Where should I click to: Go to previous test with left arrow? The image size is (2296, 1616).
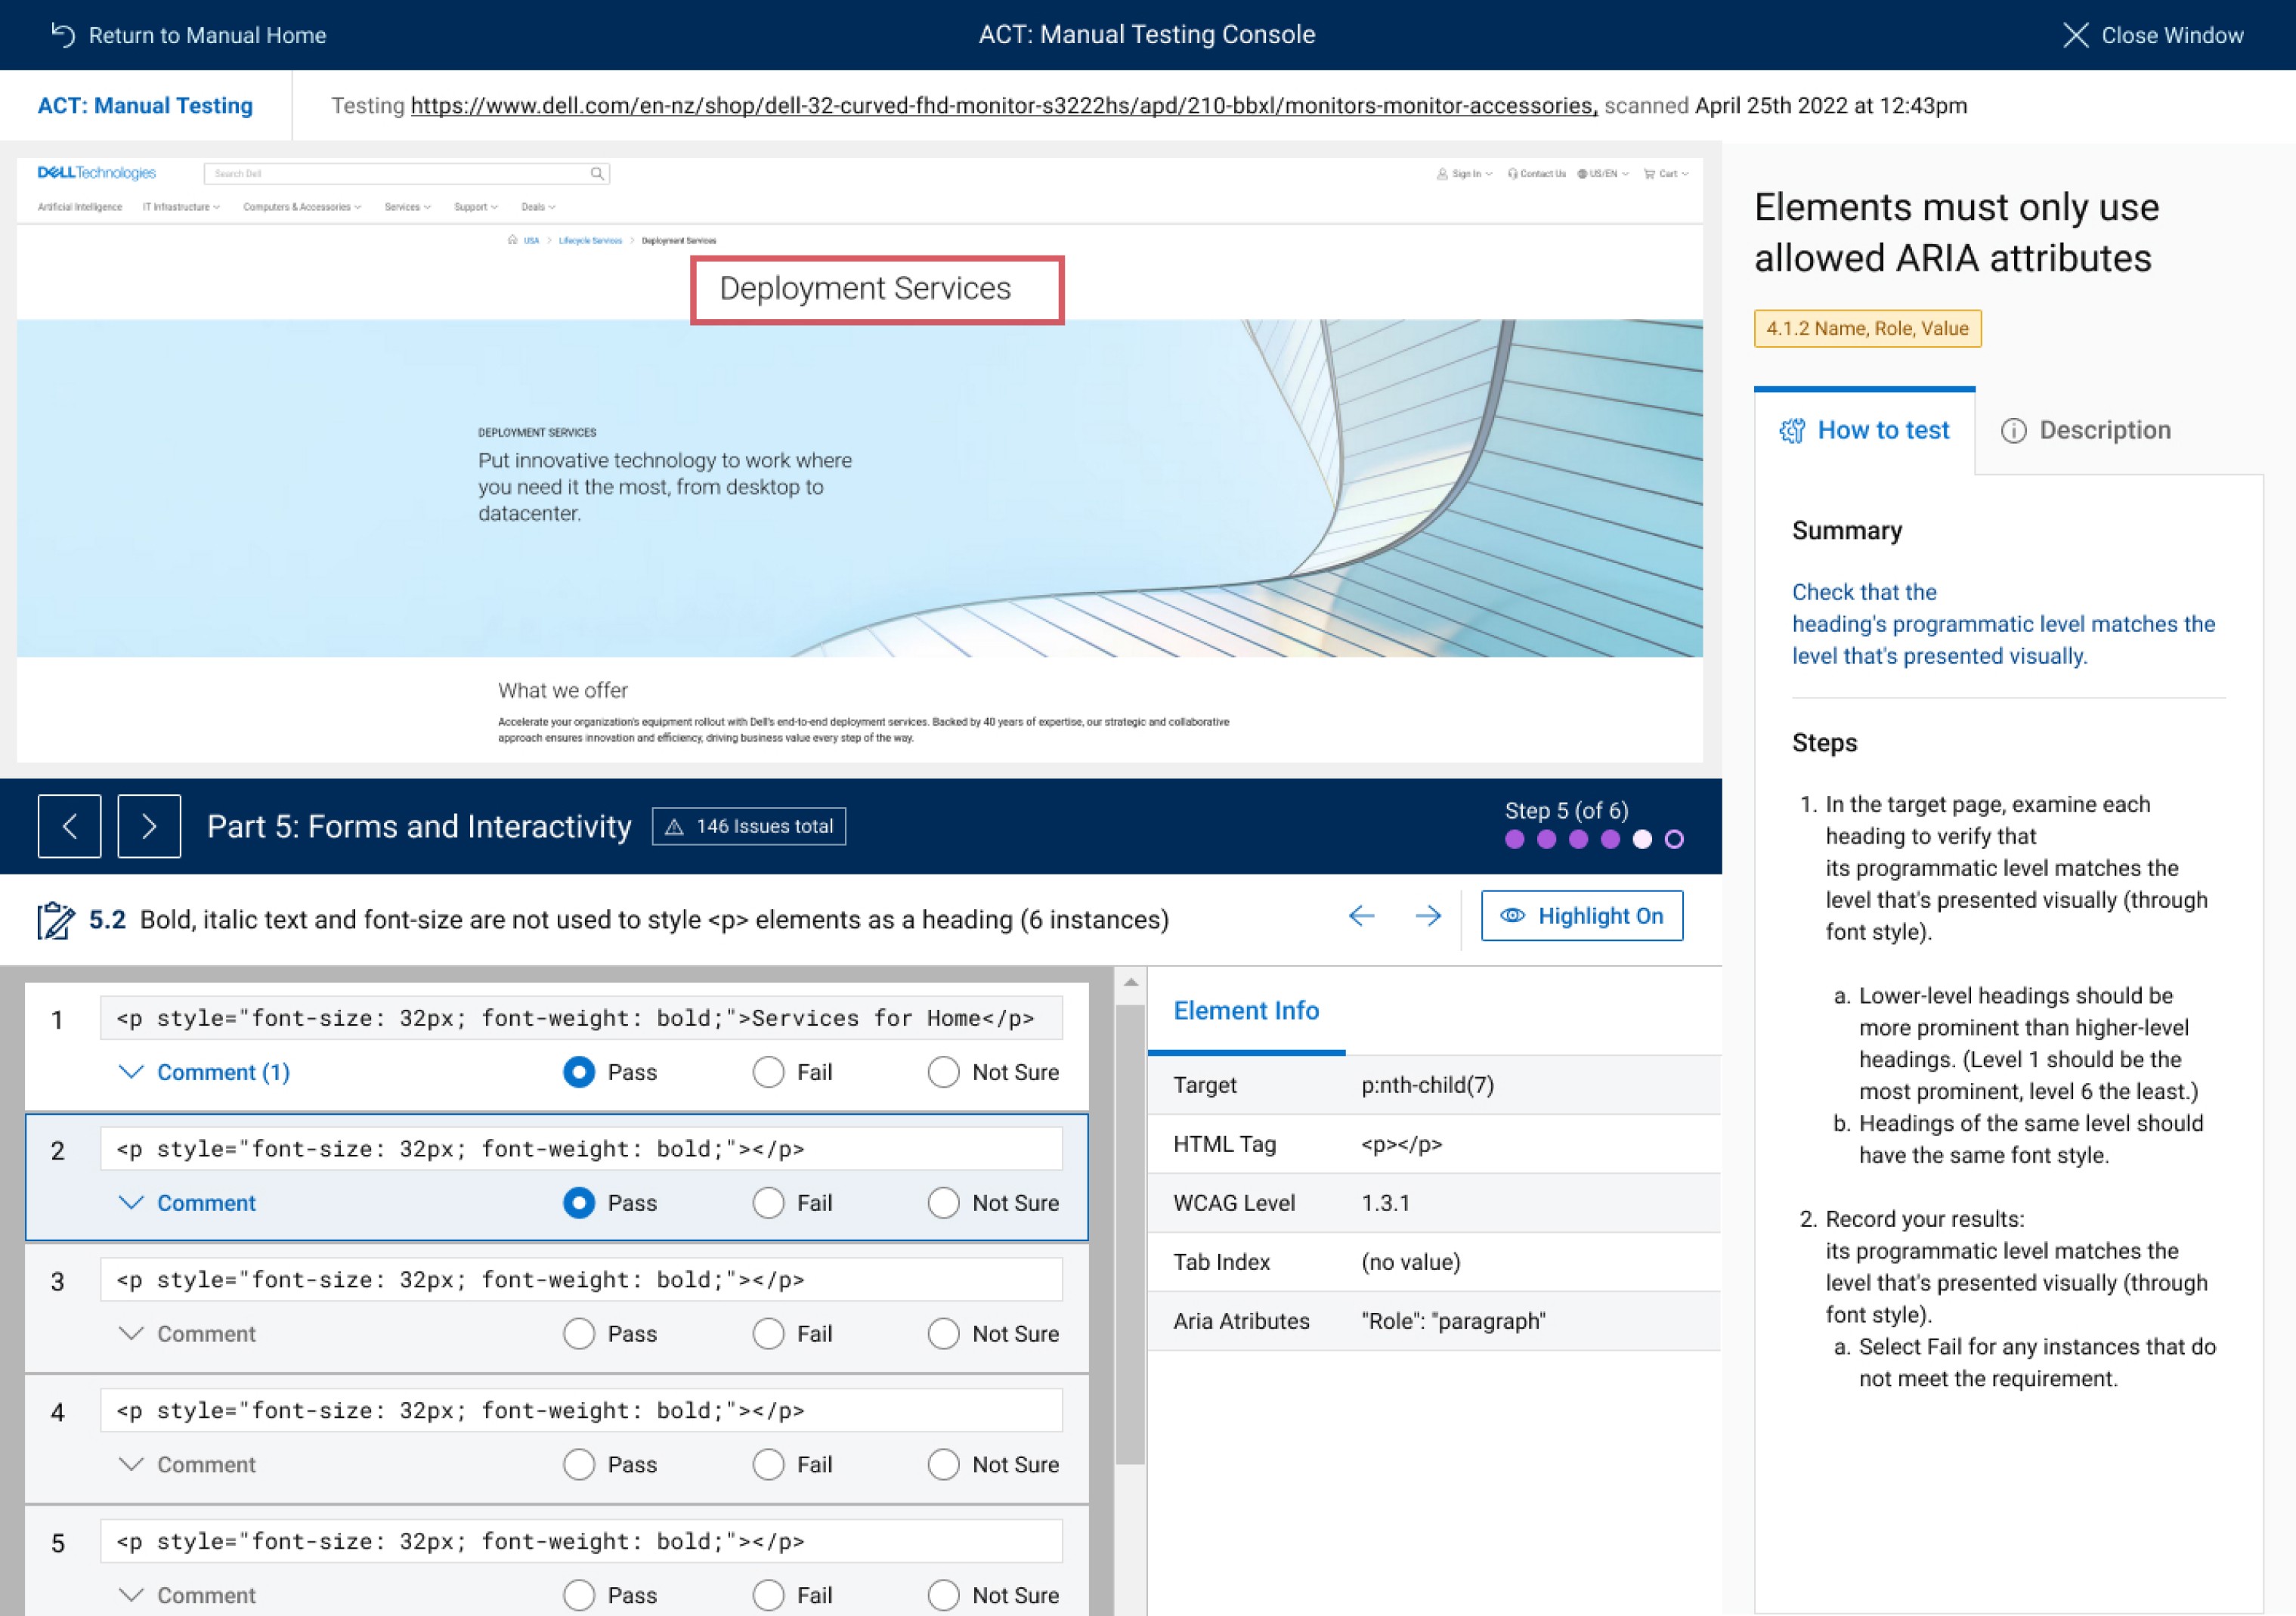tap(1361, 916)
